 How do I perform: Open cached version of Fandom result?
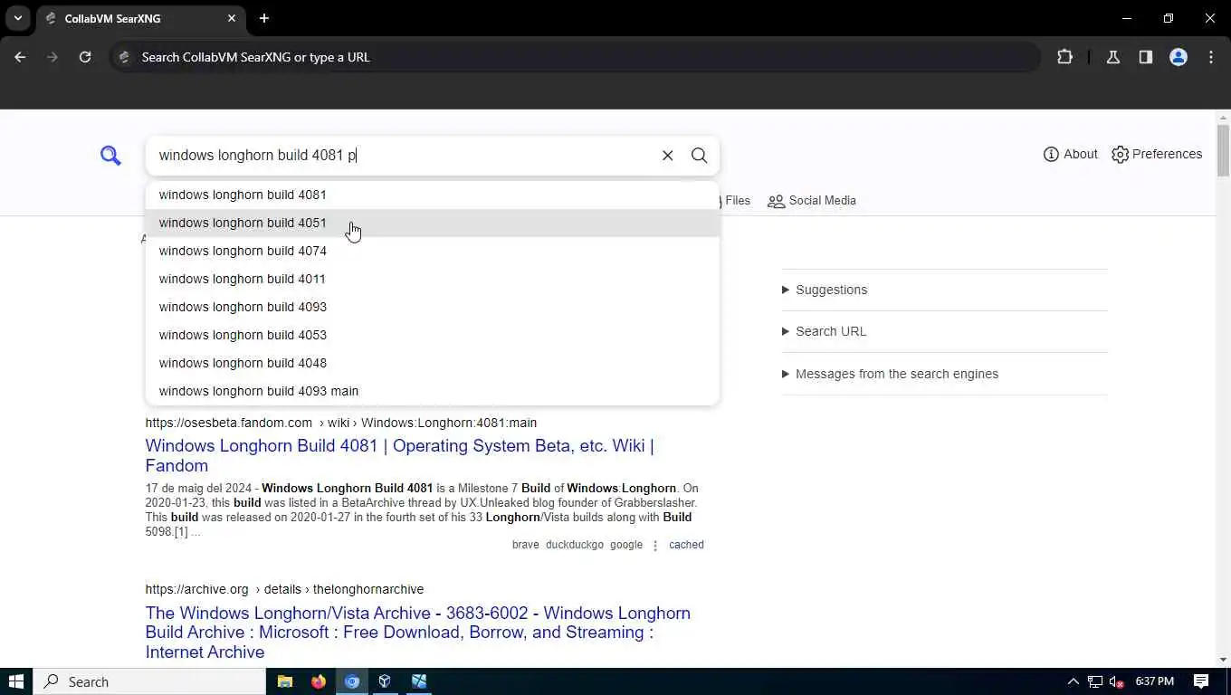pos(686,545)
